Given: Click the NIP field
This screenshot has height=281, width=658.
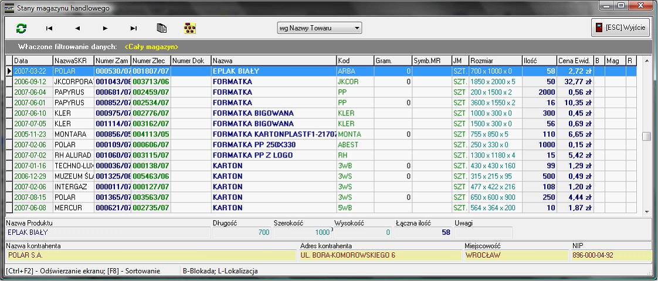Looking at the screenshot, I should 610,255.
